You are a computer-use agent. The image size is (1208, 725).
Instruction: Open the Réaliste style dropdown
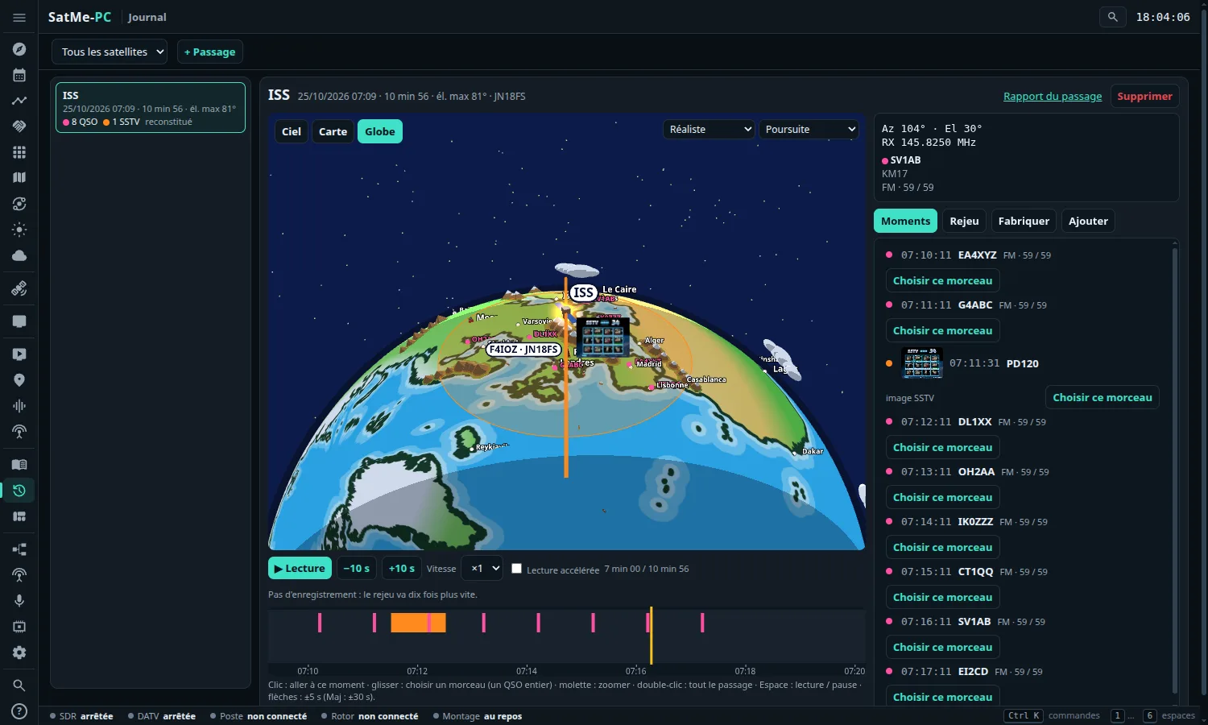[x=709, y=129]
